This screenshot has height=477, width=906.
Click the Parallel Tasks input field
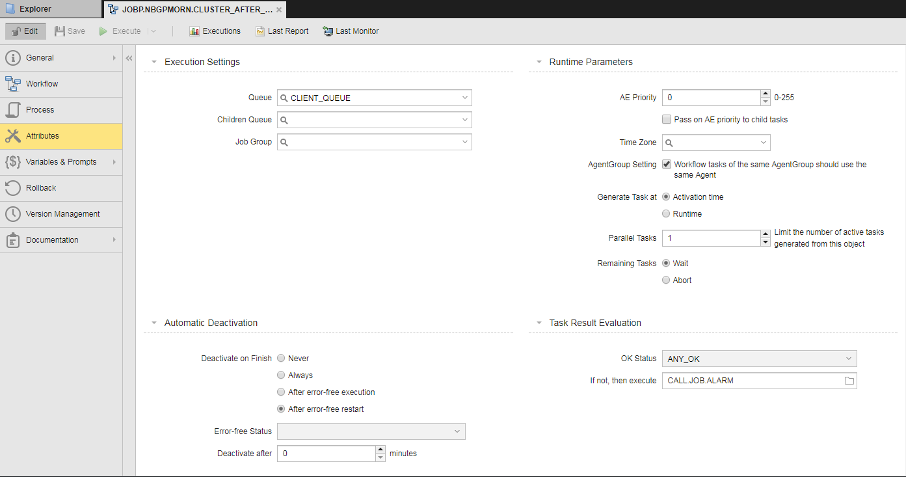(x=711, y=238)
